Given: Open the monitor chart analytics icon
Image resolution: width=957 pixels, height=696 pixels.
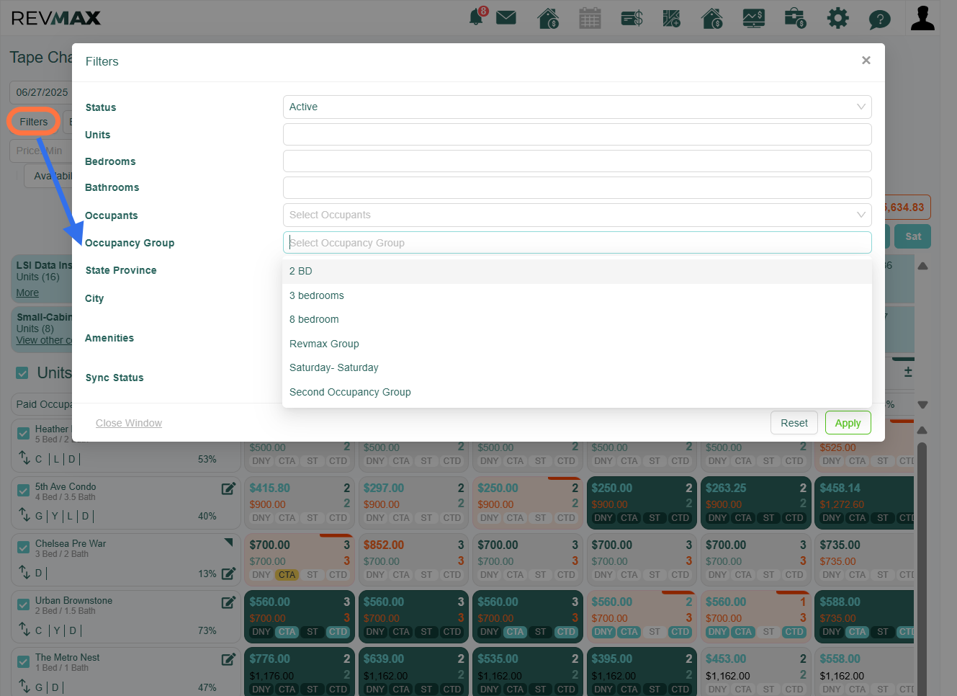Looking at the screenshot, I should coord(754,18).
